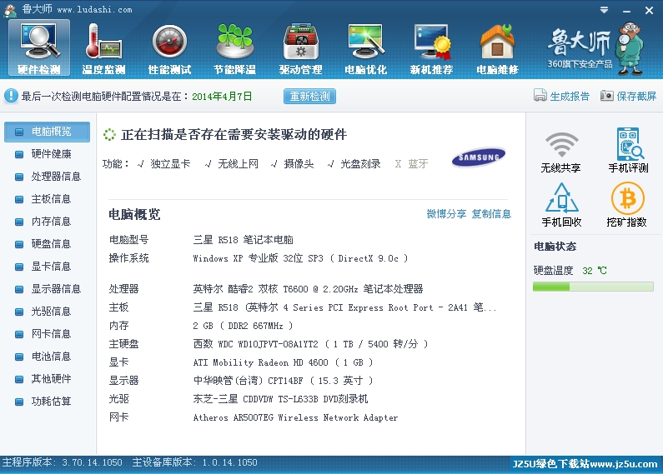Screen dimensions: 663x474
Task: Click the Atheros AR5007EG network adapter text
Action: pyautogui.click(x=295, y=417)
